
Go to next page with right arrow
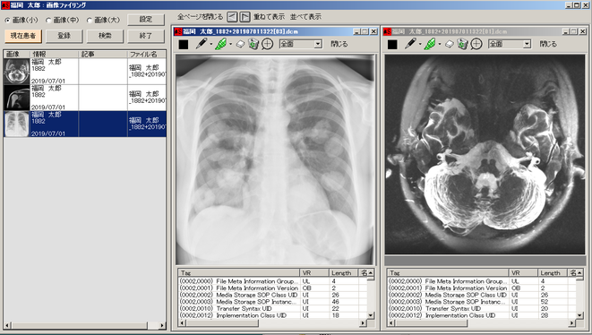pos(245,17)
